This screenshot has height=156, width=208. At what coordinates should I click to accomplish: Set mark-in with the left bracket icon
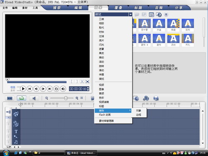[72, 82]
